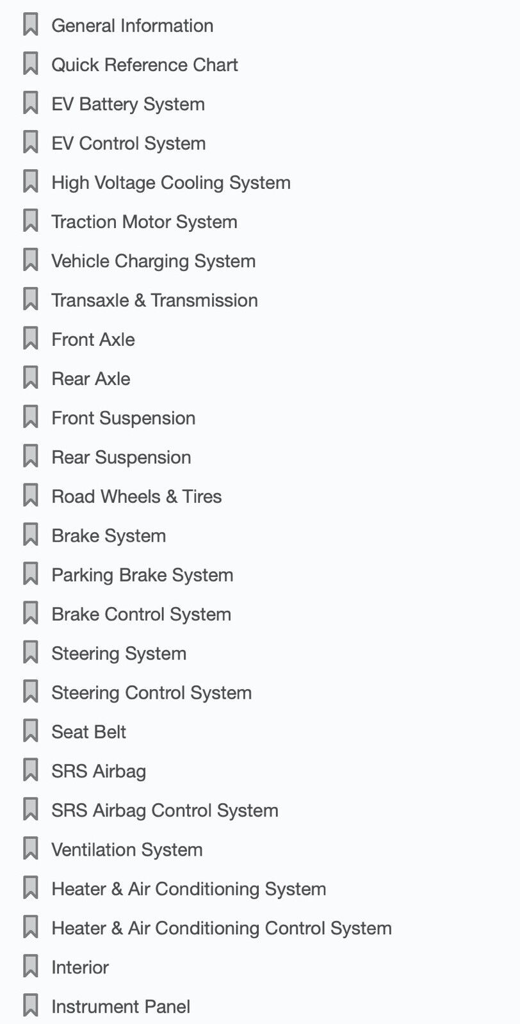The image size is (520, 1024).
Task: Go to EV Control System section
Action: point(128,143)
